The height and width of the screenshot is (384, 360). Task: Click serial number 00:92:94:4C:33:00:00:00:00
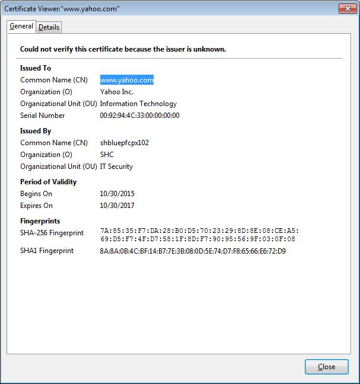[x=140, y=116]
